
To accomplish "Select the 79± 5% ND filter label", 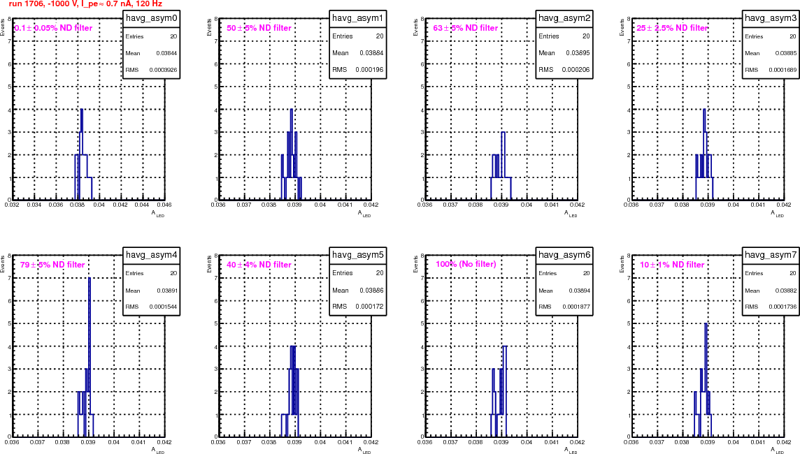I will coord(52,265).
